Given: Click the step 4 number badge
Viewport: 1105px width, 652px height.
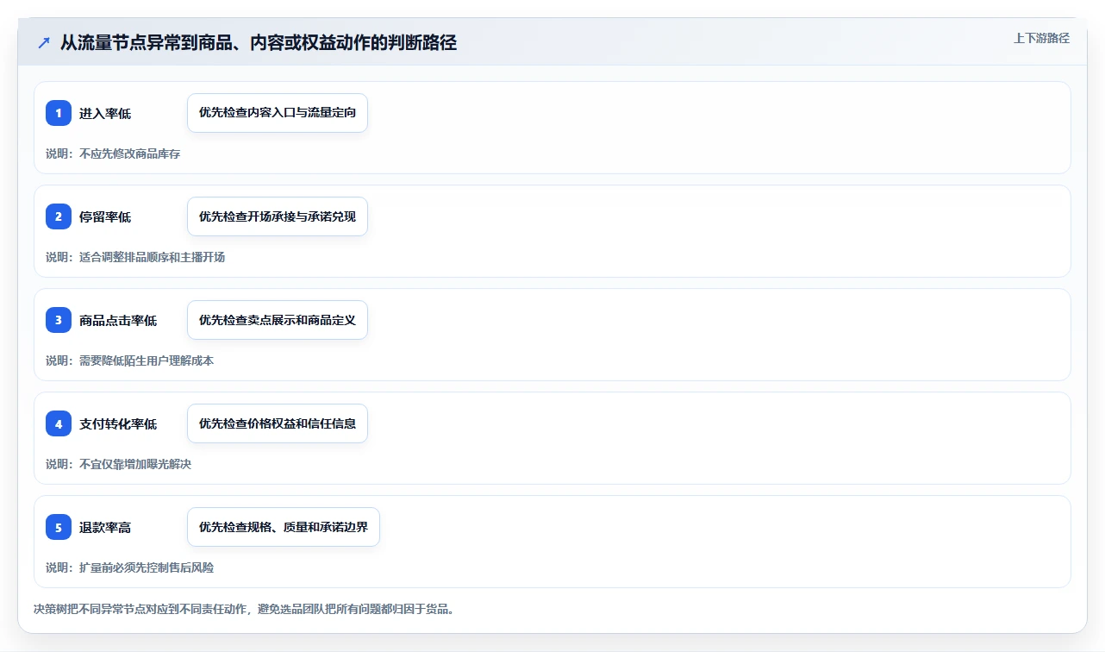Looking at the screenshot, I should click(x=59, y=423).
